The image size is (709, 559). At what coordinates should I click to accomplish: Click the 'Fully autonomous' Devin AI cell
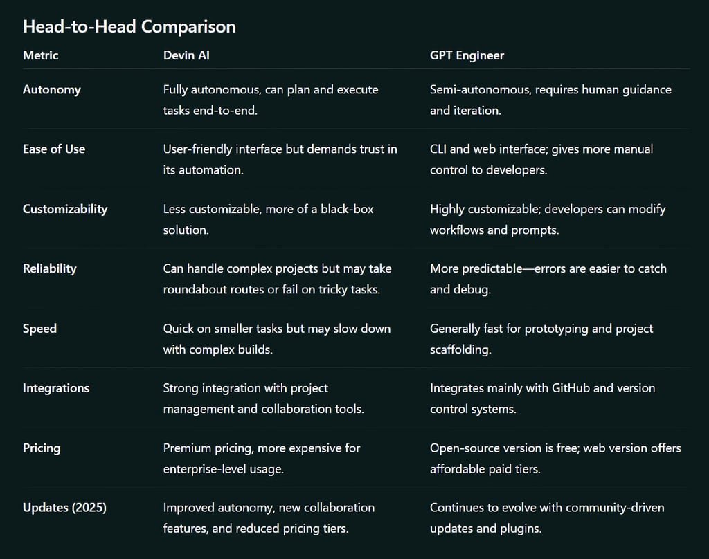pyautogui.click(x=271, y=100)
